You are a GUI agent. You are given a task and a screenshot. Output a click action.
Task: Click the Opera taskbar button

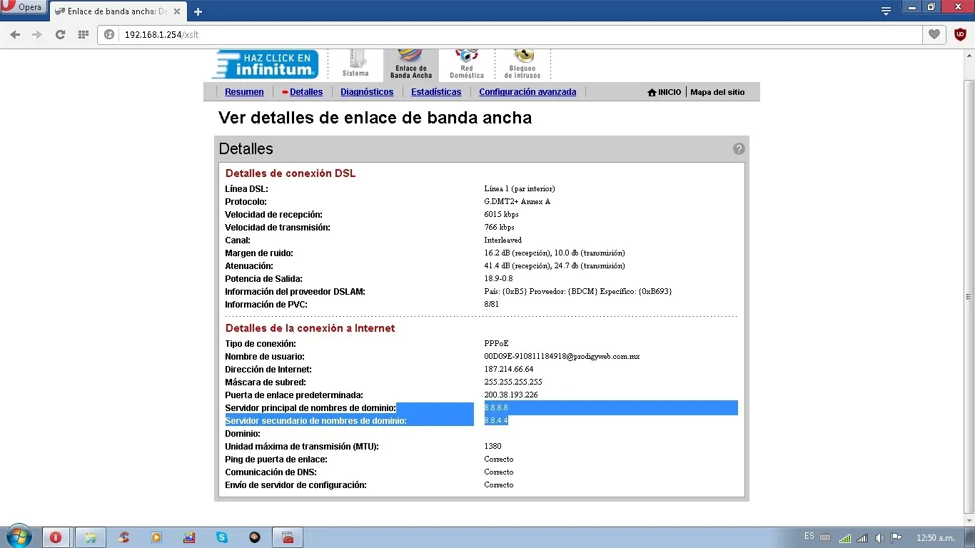pyautogui.click(x=56, y=537)
